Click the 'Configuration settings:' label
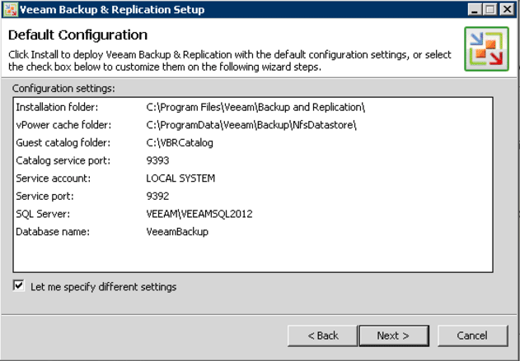This screenshot has height=361, width=520. pos(63,88)
